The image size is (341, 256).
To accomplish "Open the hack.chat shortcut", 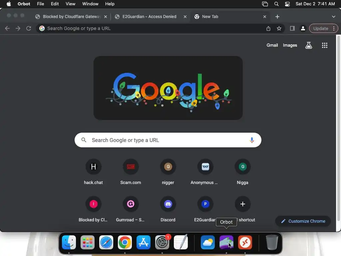I will (93, 172).
